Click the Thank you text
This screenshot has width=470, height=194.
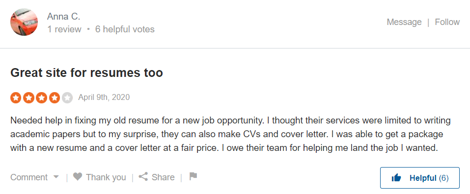click(106, 177)
